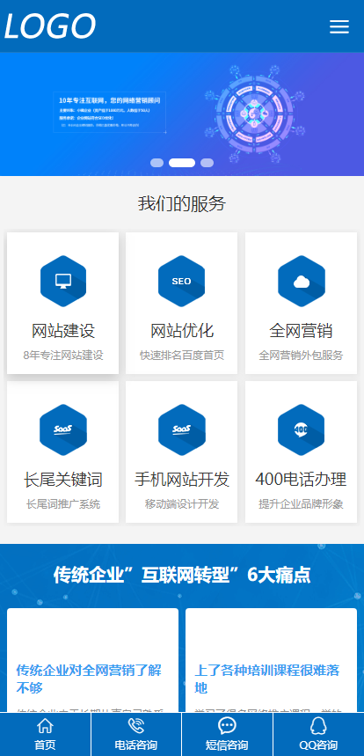Tap the QQ penguin icon
The height and width of the screenshot is (756, 364).
click(x=318, y=725)
